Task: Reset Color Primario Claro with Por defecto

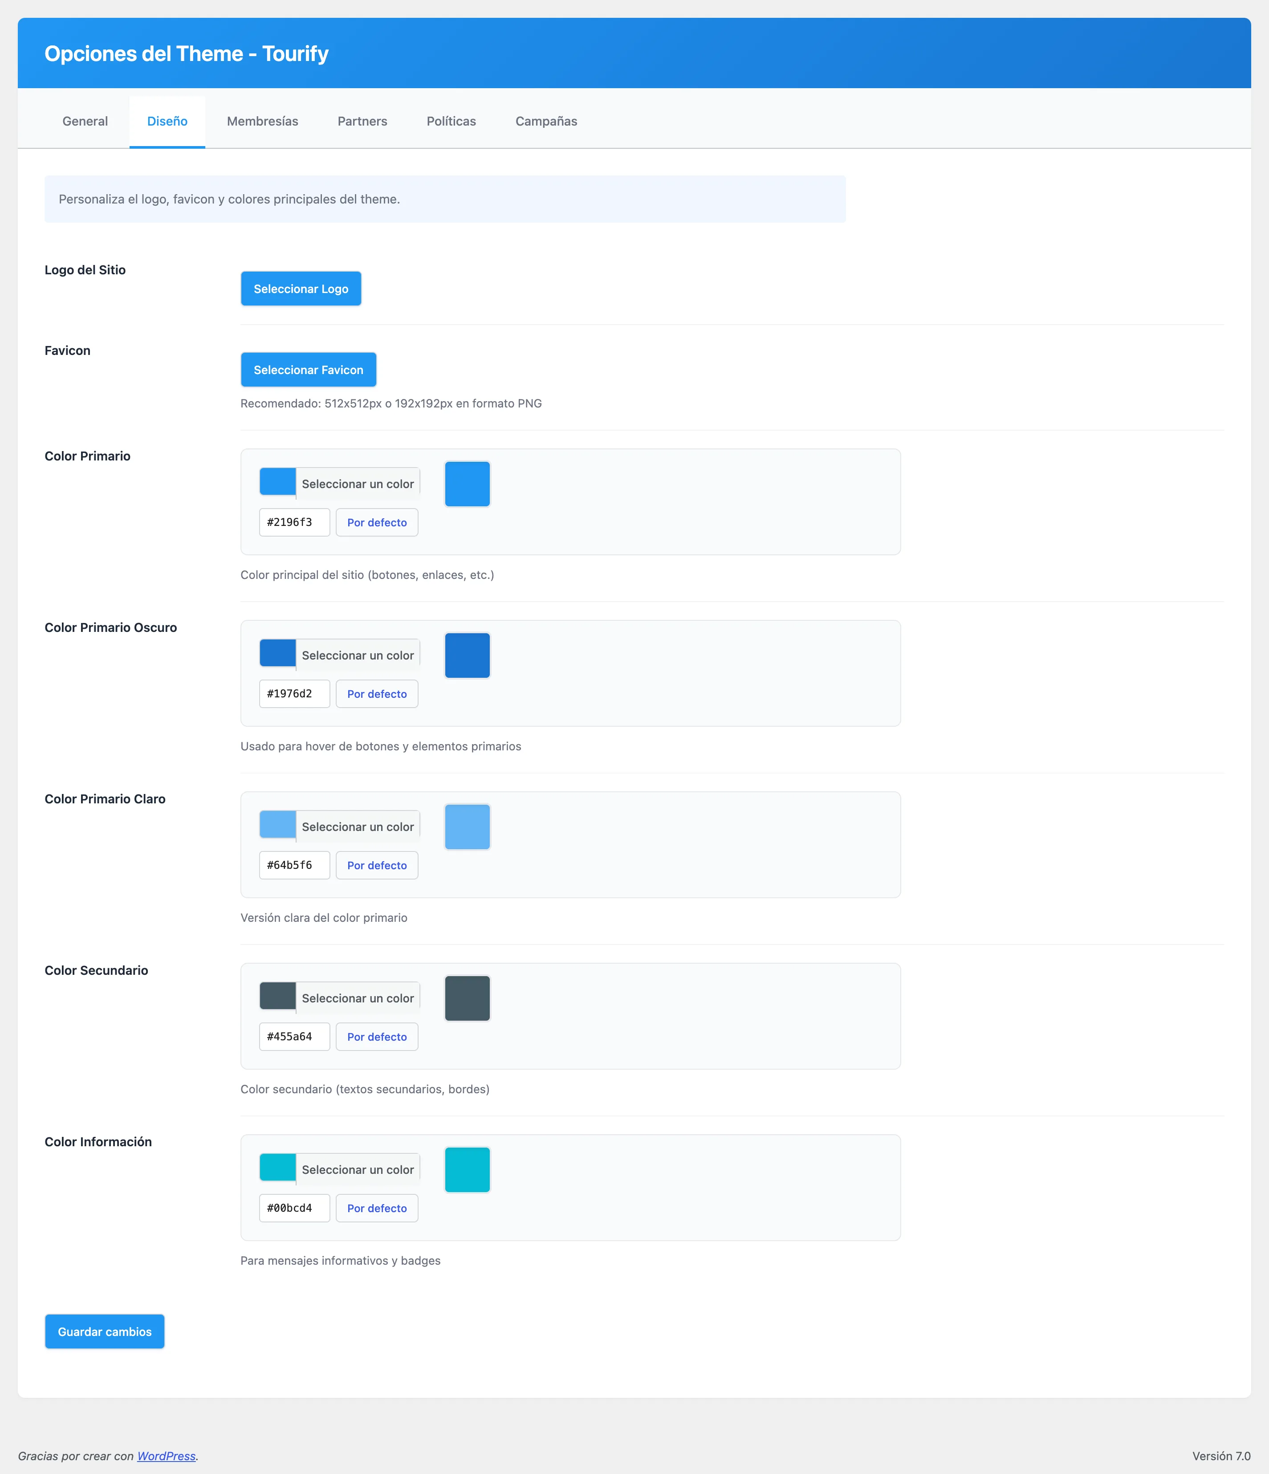Action: [x=377, y=865]
